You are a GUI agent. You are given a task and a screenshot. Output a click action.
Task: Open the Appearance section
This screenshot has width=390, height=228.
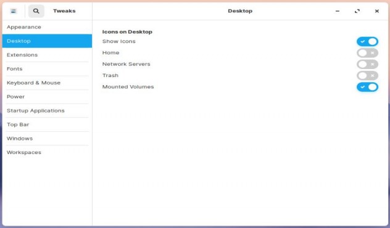[x=48, y=27]
